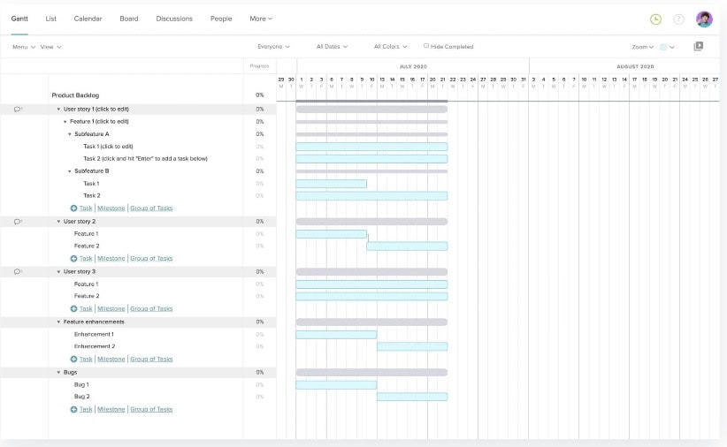The height and width of the screenshot is (447, 727).
Task: Switch to the Calendar tab
Action: click(x=88, y=19)
